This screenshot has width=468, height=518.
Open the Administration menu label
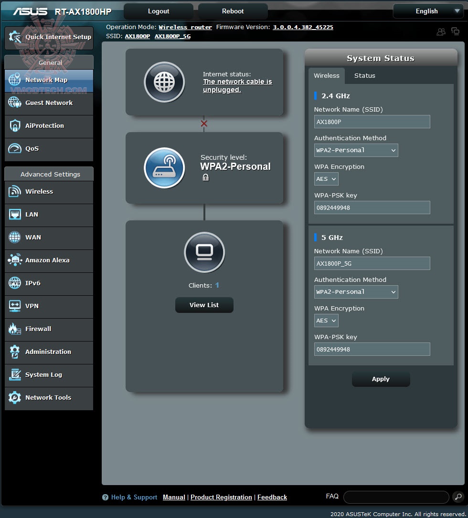(48, 352)
